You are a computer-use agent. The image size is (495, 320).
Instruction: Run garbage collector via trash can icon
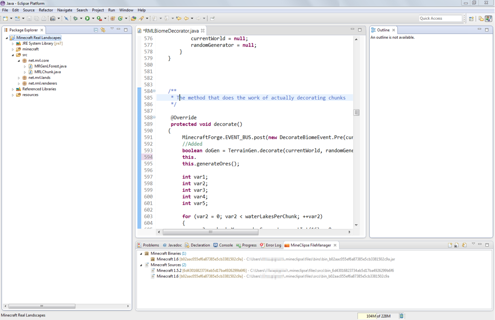point(402,316)
